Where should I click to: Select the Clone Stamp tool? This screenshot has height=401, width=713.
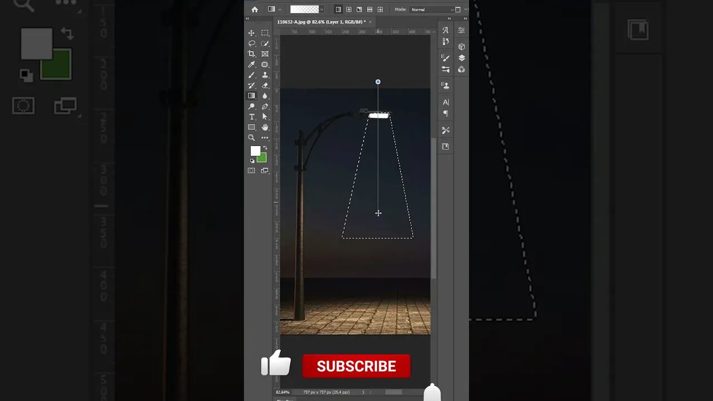point(265,75)
